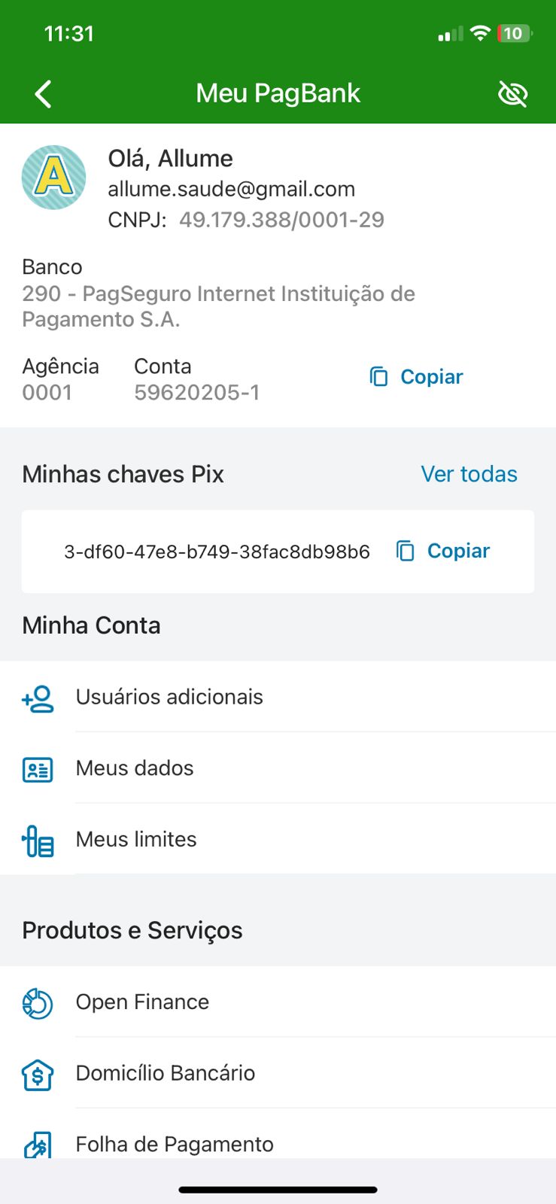Open Domicílio Bancário menu item
Screen dimensions: 556x1204
[166, 1073]
